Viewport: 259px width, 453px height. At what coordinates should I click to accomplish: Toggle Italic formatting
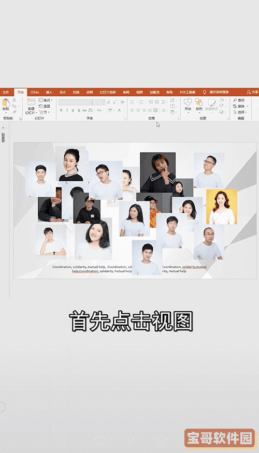(x=67, y=110)
